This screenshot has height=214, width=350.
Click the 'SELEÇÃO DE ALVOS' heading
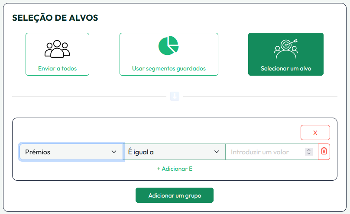coord(55,18)
